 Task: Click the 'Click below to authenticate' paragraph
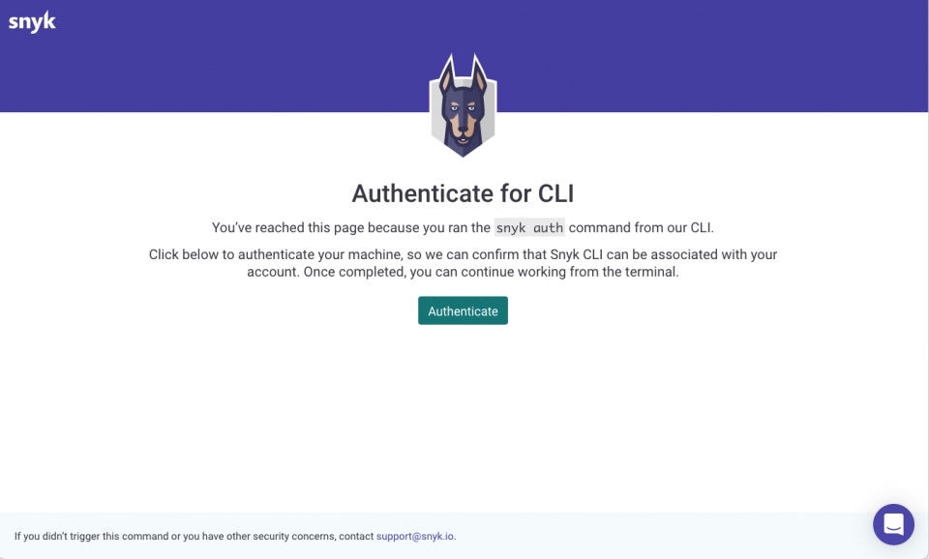463,263
